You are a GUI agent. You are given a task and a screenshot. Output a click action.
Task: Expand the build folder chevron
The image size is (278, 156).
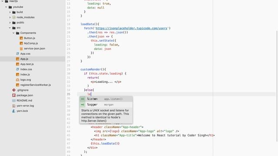pyautogui.click(x=10, y=12)
